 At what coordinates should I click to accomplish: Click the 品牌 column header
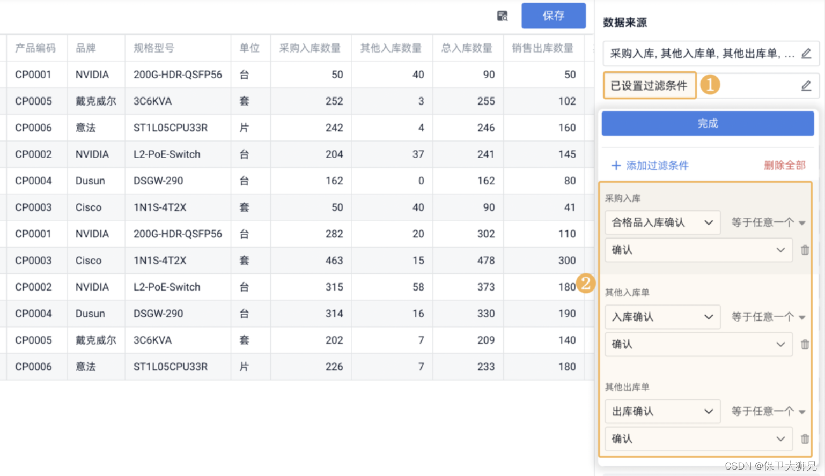pyautogui.click(x=96, y=48)
